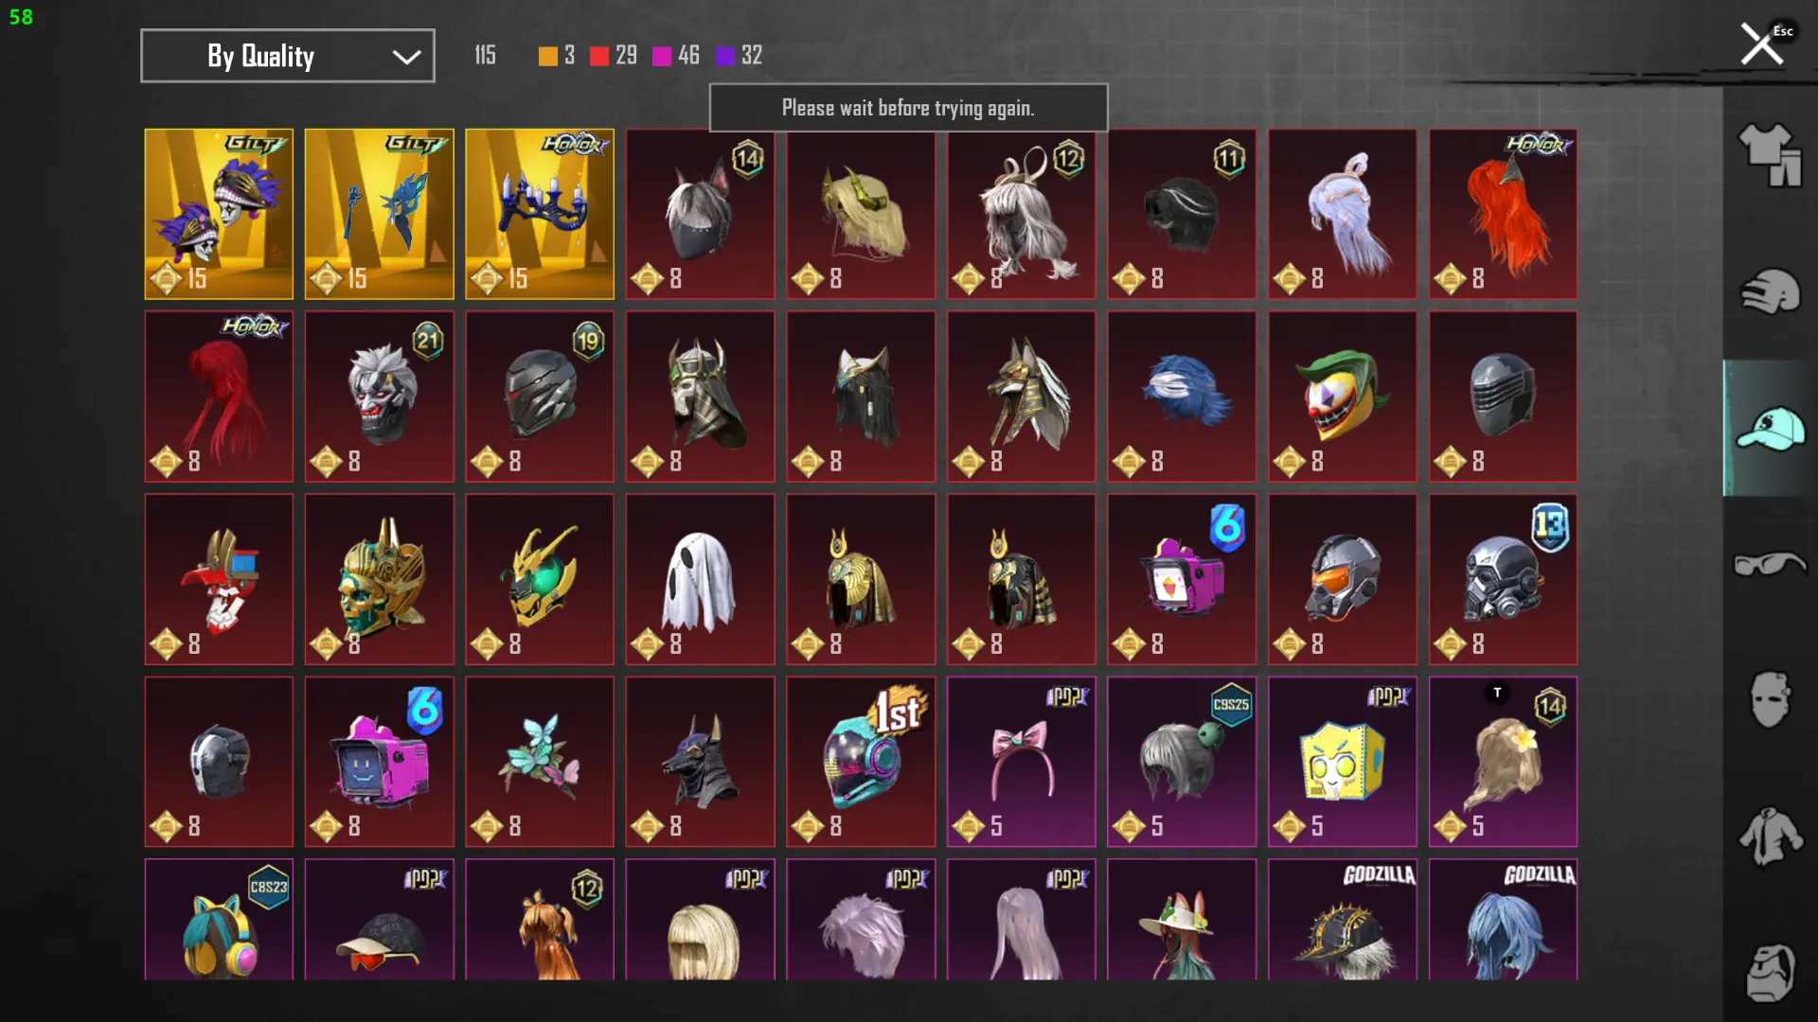Select the clown mask with green hair
This screenshot has width=1818, height=1022.
1342,396
